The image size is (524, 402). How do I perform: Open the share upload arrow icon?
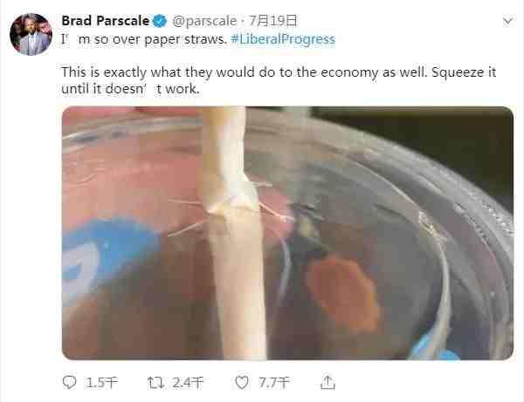327,382
